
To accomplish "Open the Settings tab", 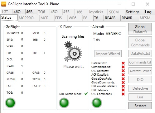I will pos(134,12).
